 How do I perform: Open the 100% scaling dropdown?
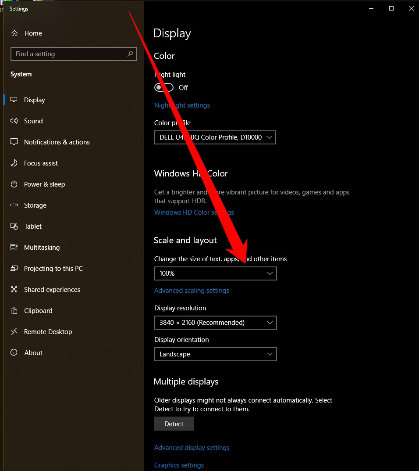tap(215, 273)
